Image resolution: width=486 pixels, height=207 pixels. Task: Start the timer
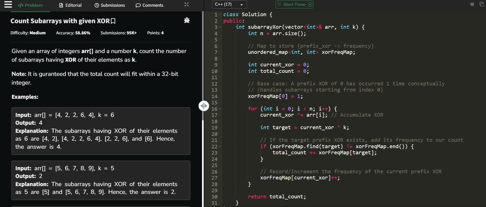294,4
